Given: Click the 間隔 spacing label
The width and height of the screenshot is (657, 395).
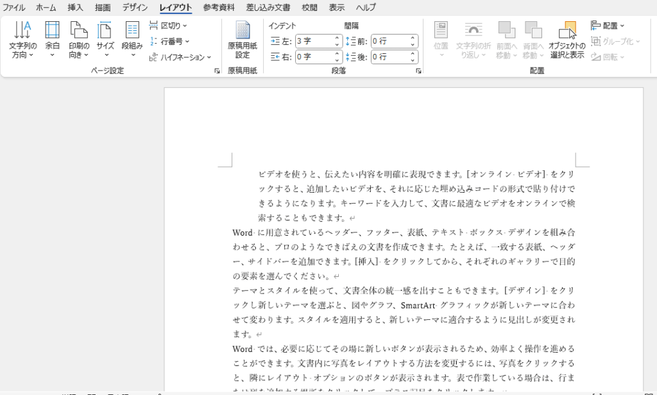Looking at the screenshot, I should point(351,26).
